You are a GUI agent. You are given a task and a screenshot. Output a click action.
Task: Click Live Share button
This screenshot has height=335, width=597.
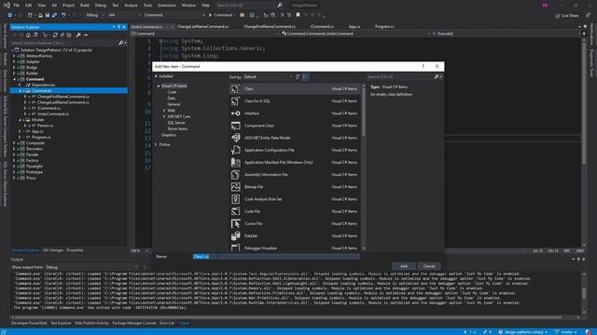(567, 16)
